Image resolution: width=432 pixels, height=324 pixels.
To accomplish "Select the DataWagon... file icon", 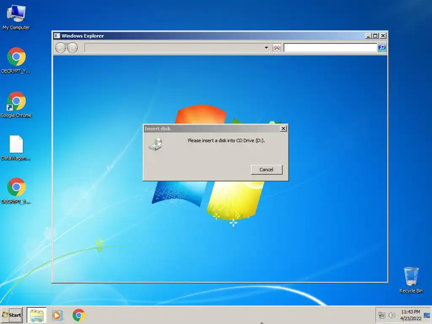I will (16, 148).
